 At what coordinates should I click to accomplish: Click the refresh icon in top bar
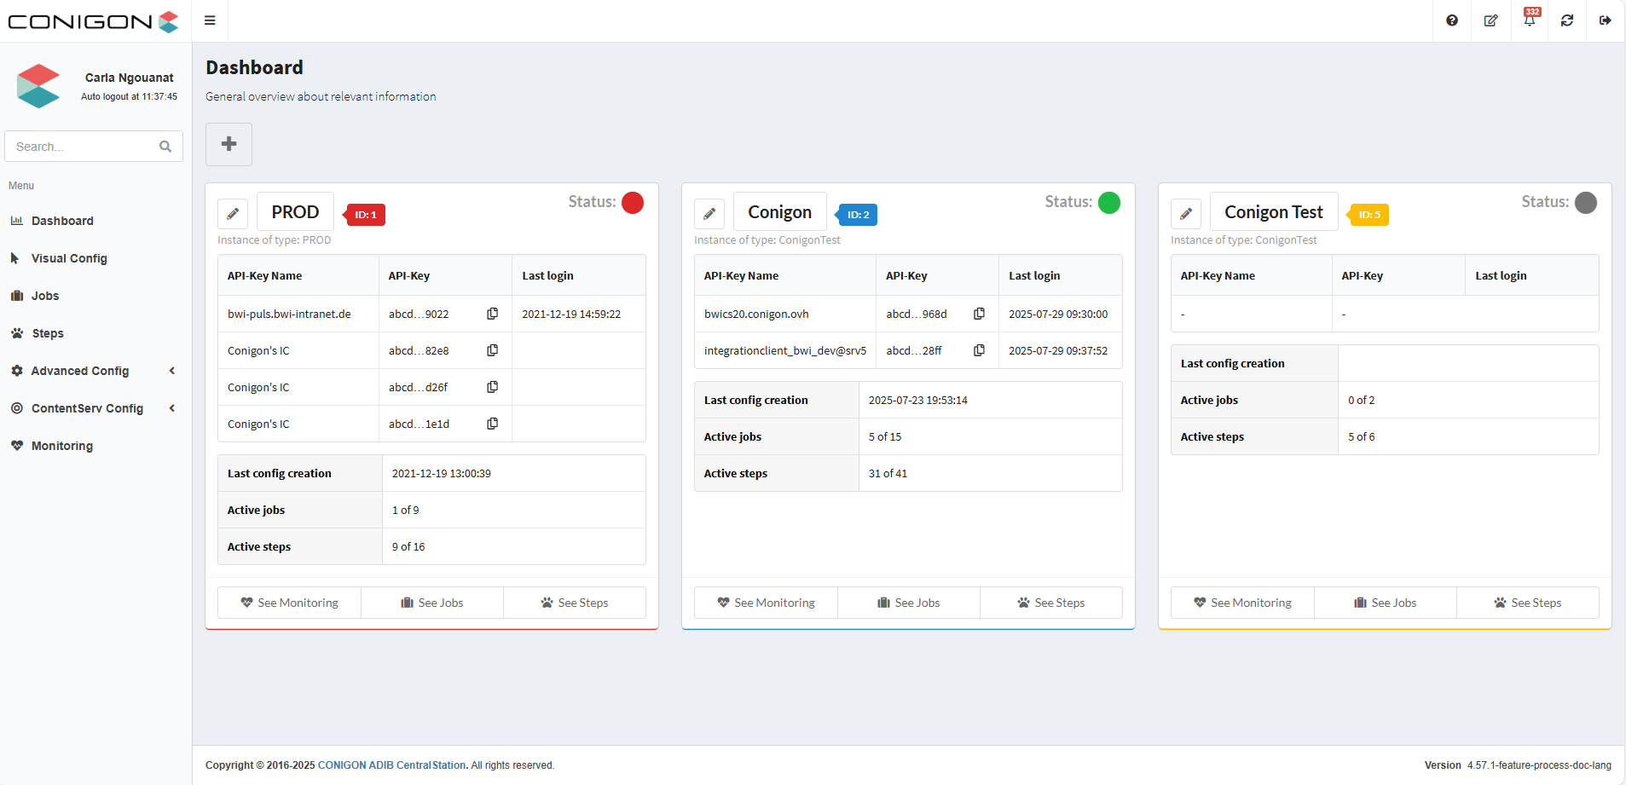pos(1566,20)
